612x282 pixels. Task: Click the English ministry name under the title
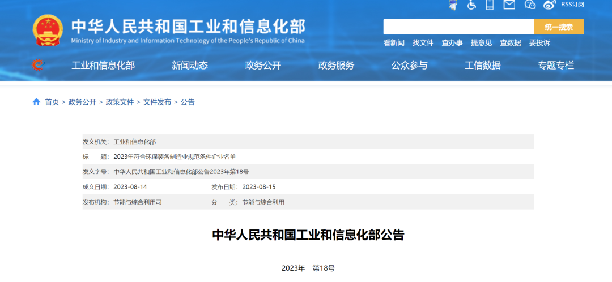[x=188, y=41]
